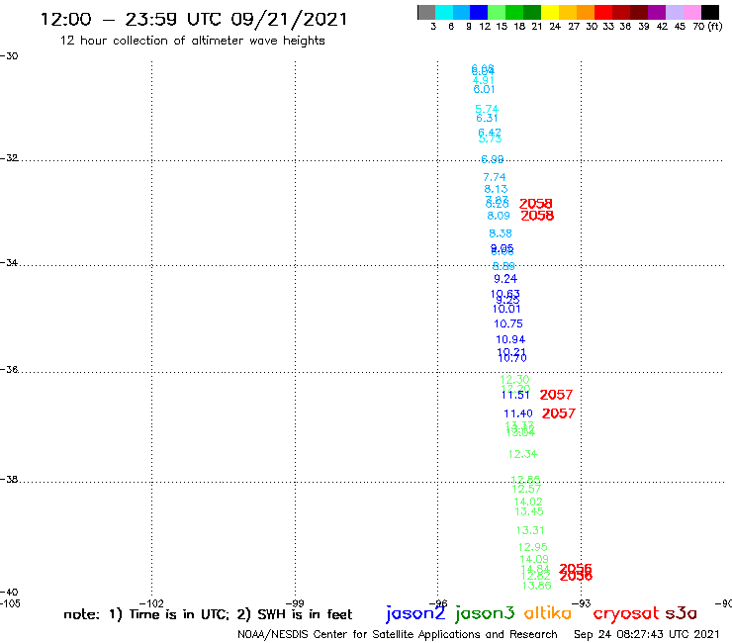Click the -32 latitude axis label

pyautogui.click(x=9, y=158)
